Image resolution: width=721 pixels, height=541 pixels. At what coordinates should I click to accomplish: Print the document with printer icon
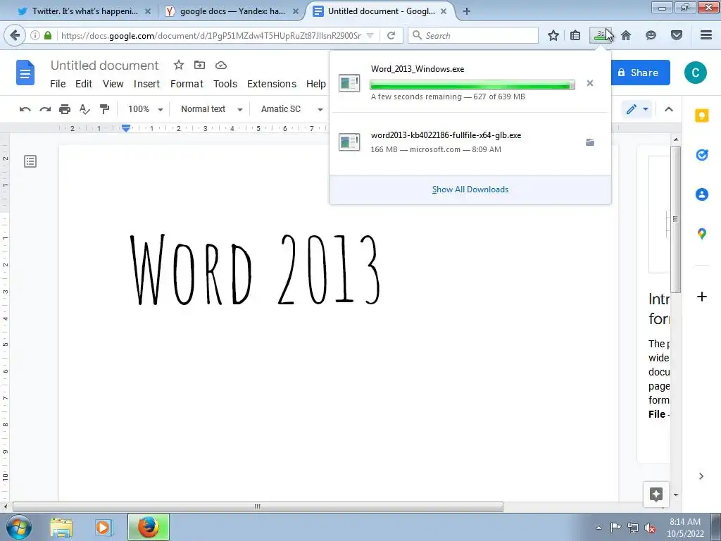click(x=65, y=109)
